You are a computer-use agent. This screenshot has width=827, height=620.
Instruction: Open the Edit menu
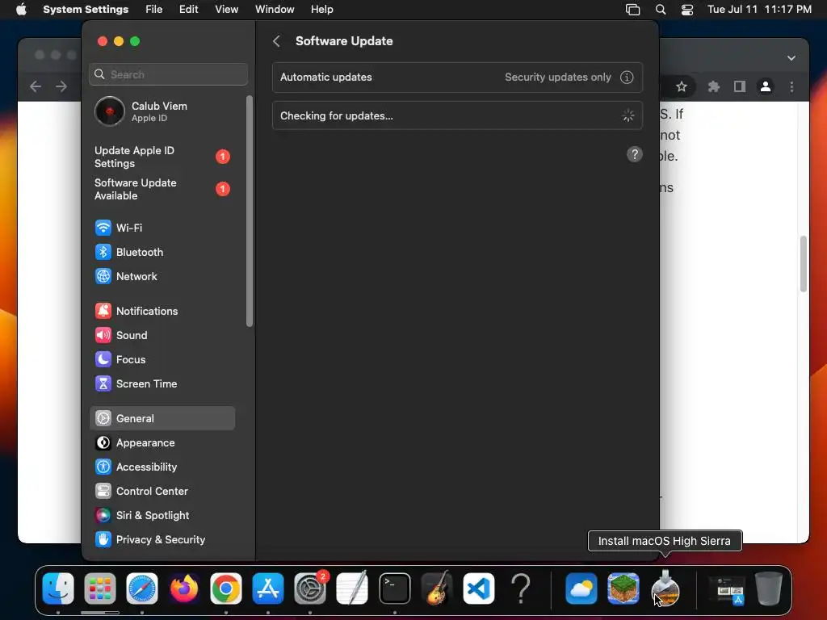point(188,10)
